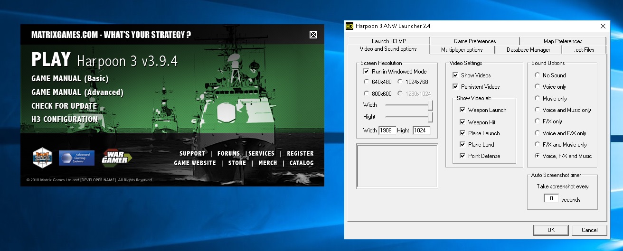The height and width of the screenshot is (251, 623).
Task: Click the screenshot timer seconds field
Action: 551,199
